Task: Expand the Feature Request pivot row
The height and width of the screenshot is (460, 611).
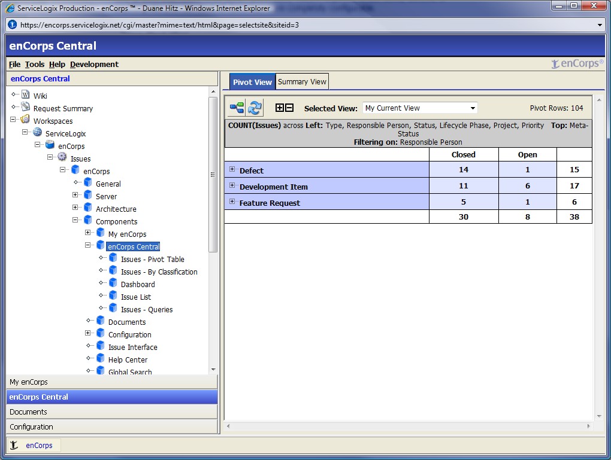Action: [x=232, y=202]
